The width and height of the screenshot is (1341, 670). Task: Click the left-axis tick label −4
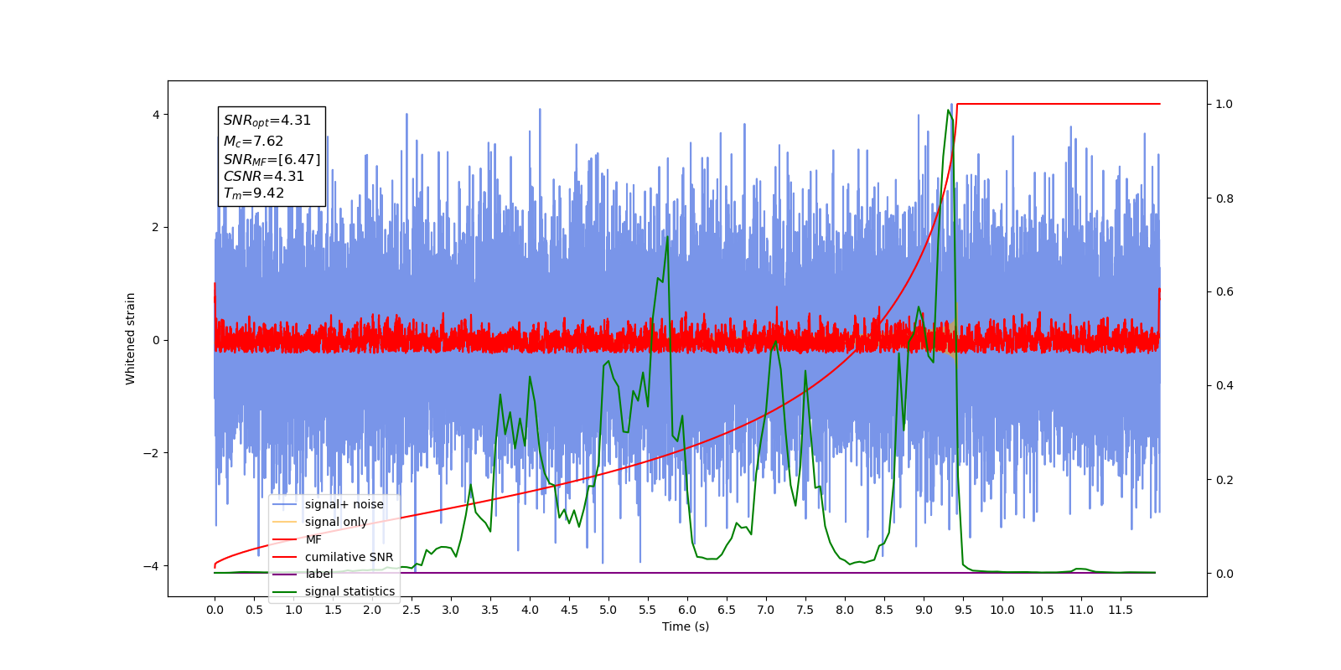tap(153, 566)
